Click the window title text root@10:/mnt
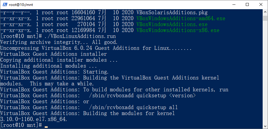268x129 pixels. point(21,5)
